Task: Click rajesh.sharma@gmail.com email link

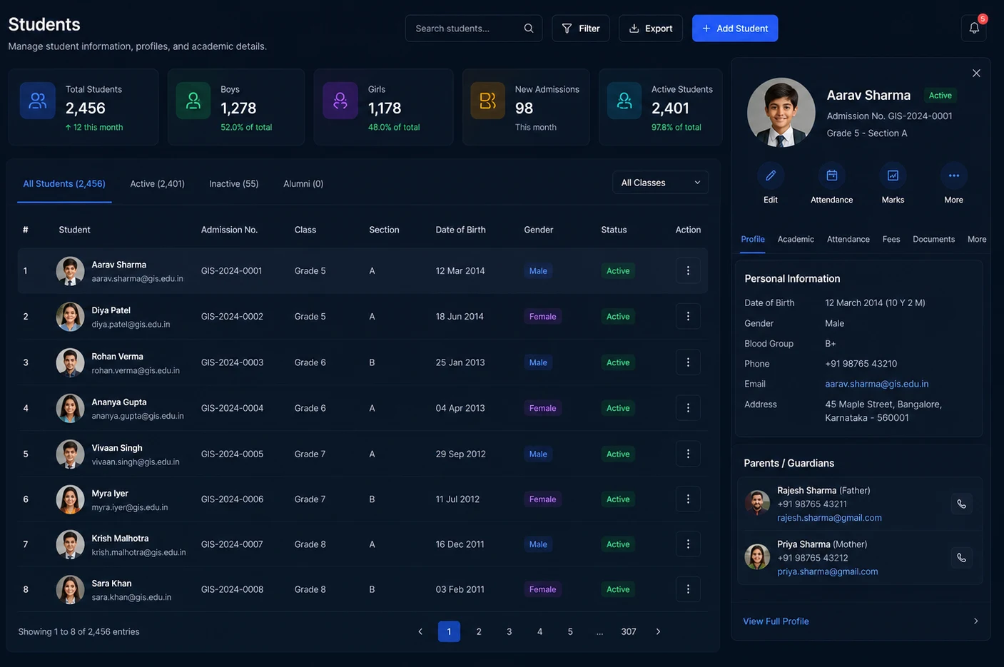Action: tap(829, 518)
